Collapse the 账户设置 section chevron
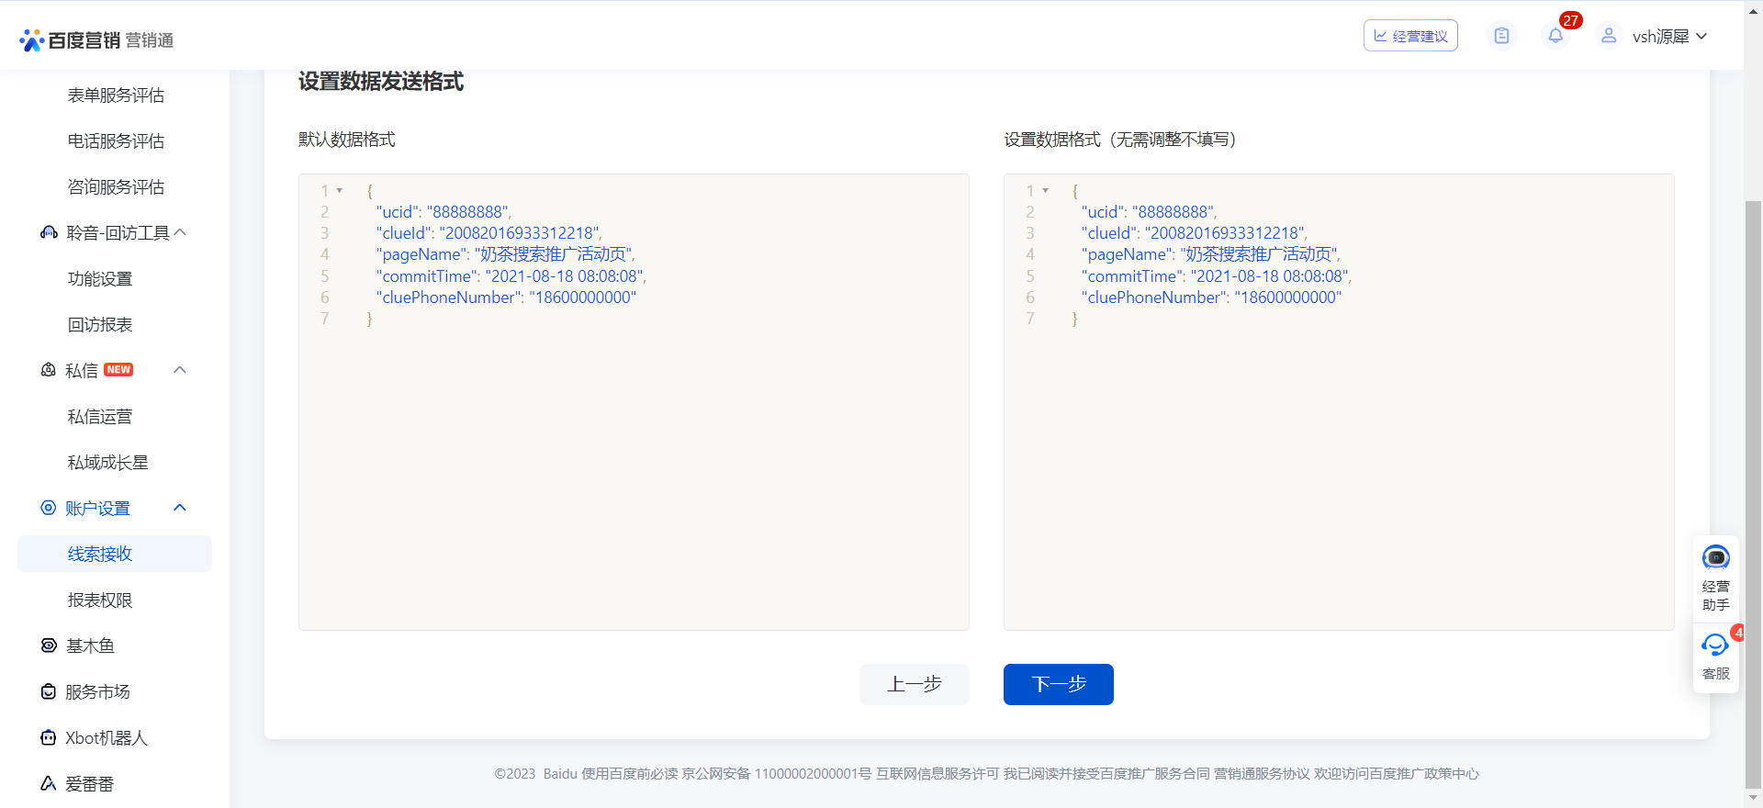 click(x=180, y=508)
